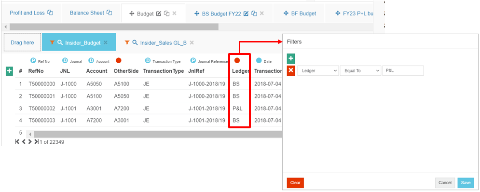Screen dimensions: 480x192
Task: Click the P&L value in Ledger column
Action: click(237, 108)
